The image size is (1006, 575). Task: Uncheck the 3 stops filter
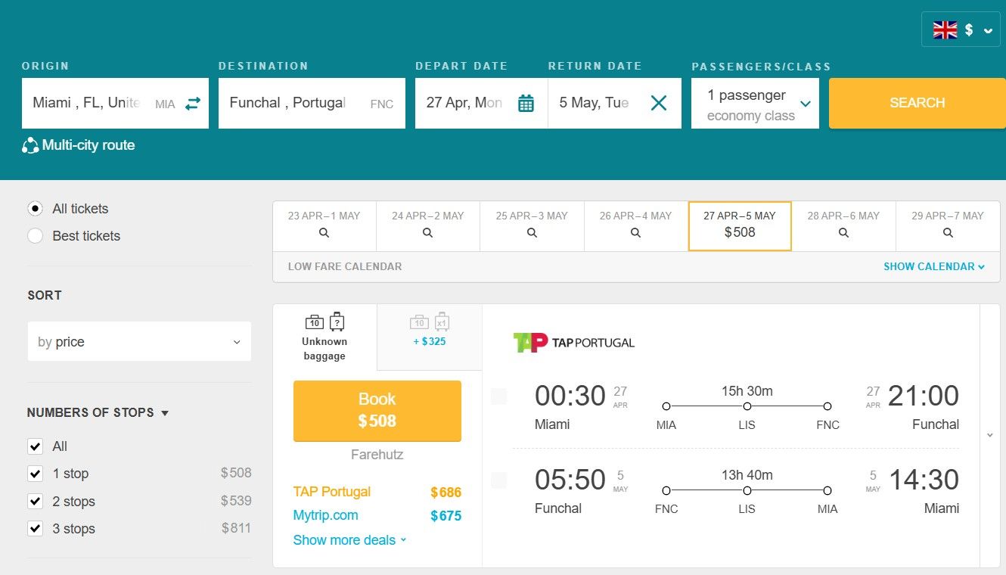[x=35, y=529]
